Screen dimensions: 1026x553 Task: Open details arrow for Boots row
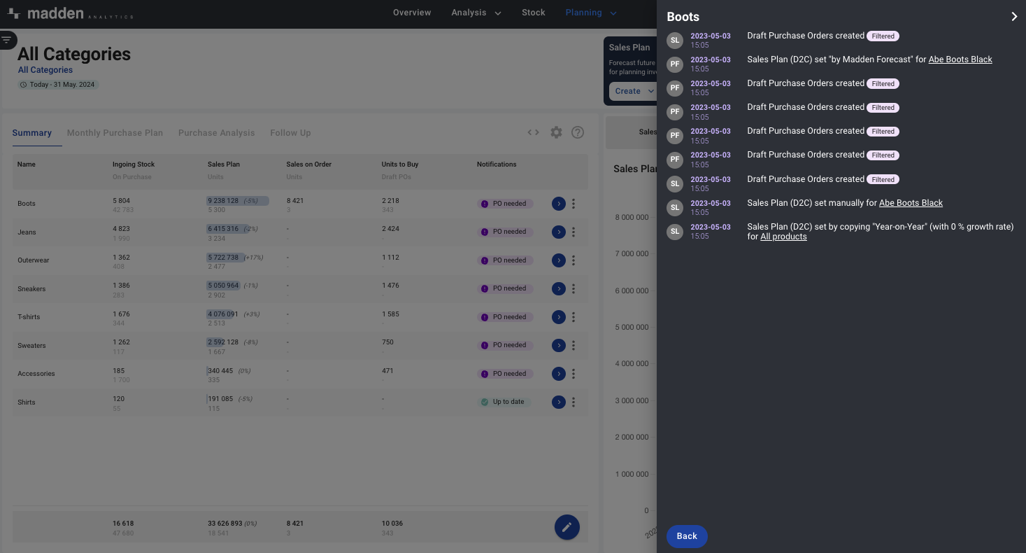pyautogui.click(x=558, y=204)
